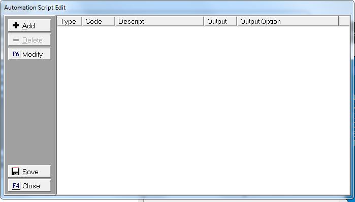This screenshot has width=355, height=202.
Task: Click the Output Option column header
Action: tap(288, 21)
